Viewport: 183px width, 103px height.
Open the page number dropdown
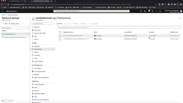click(7, 100)
